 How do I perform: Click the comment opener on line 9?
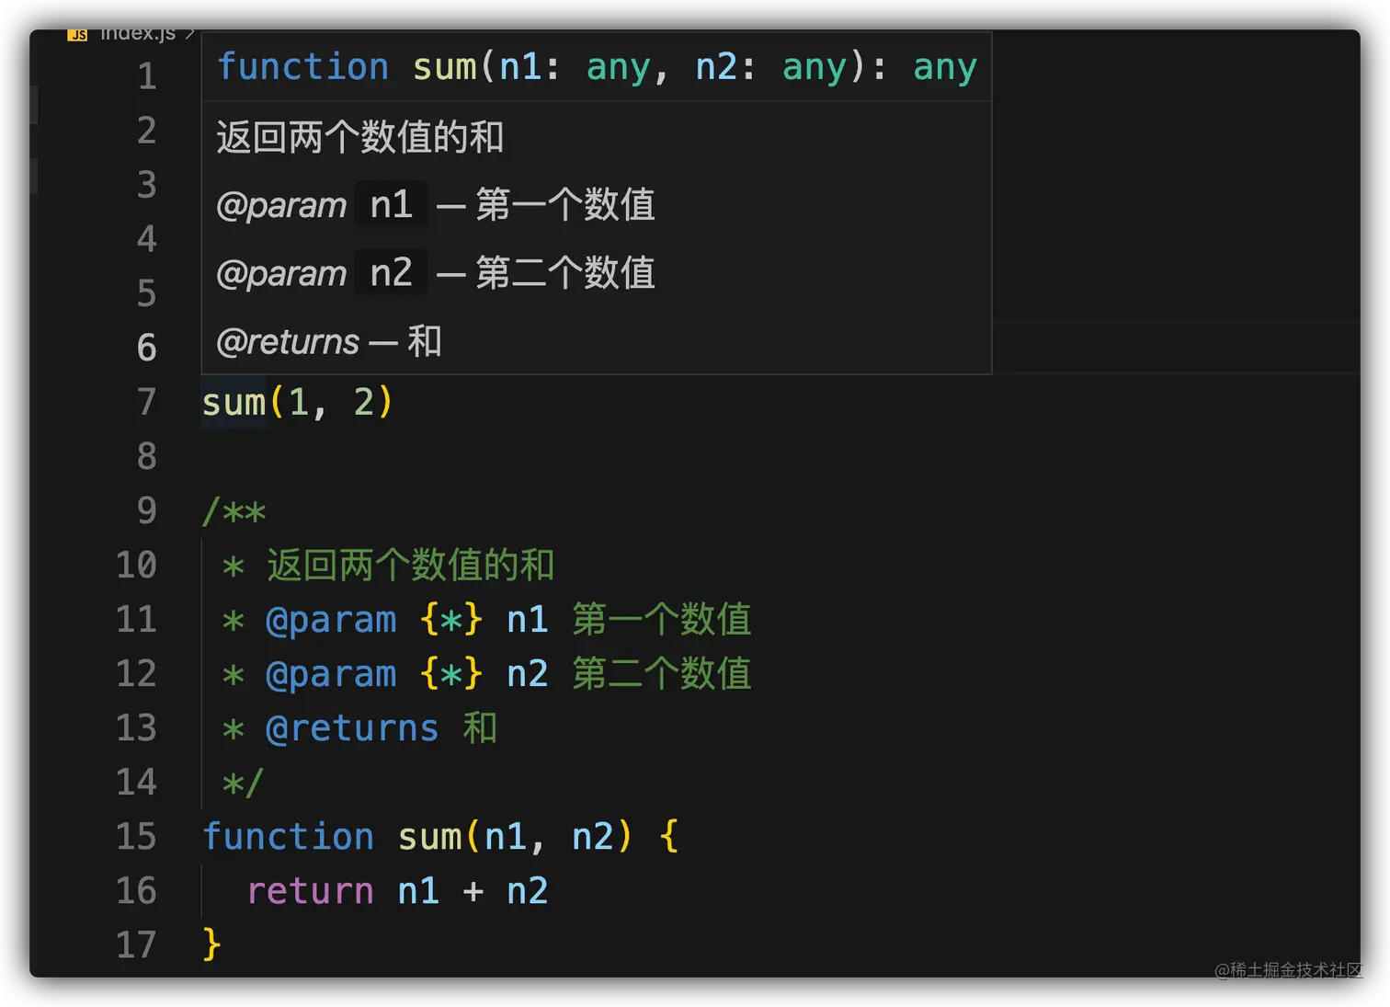tap(234, 511)
